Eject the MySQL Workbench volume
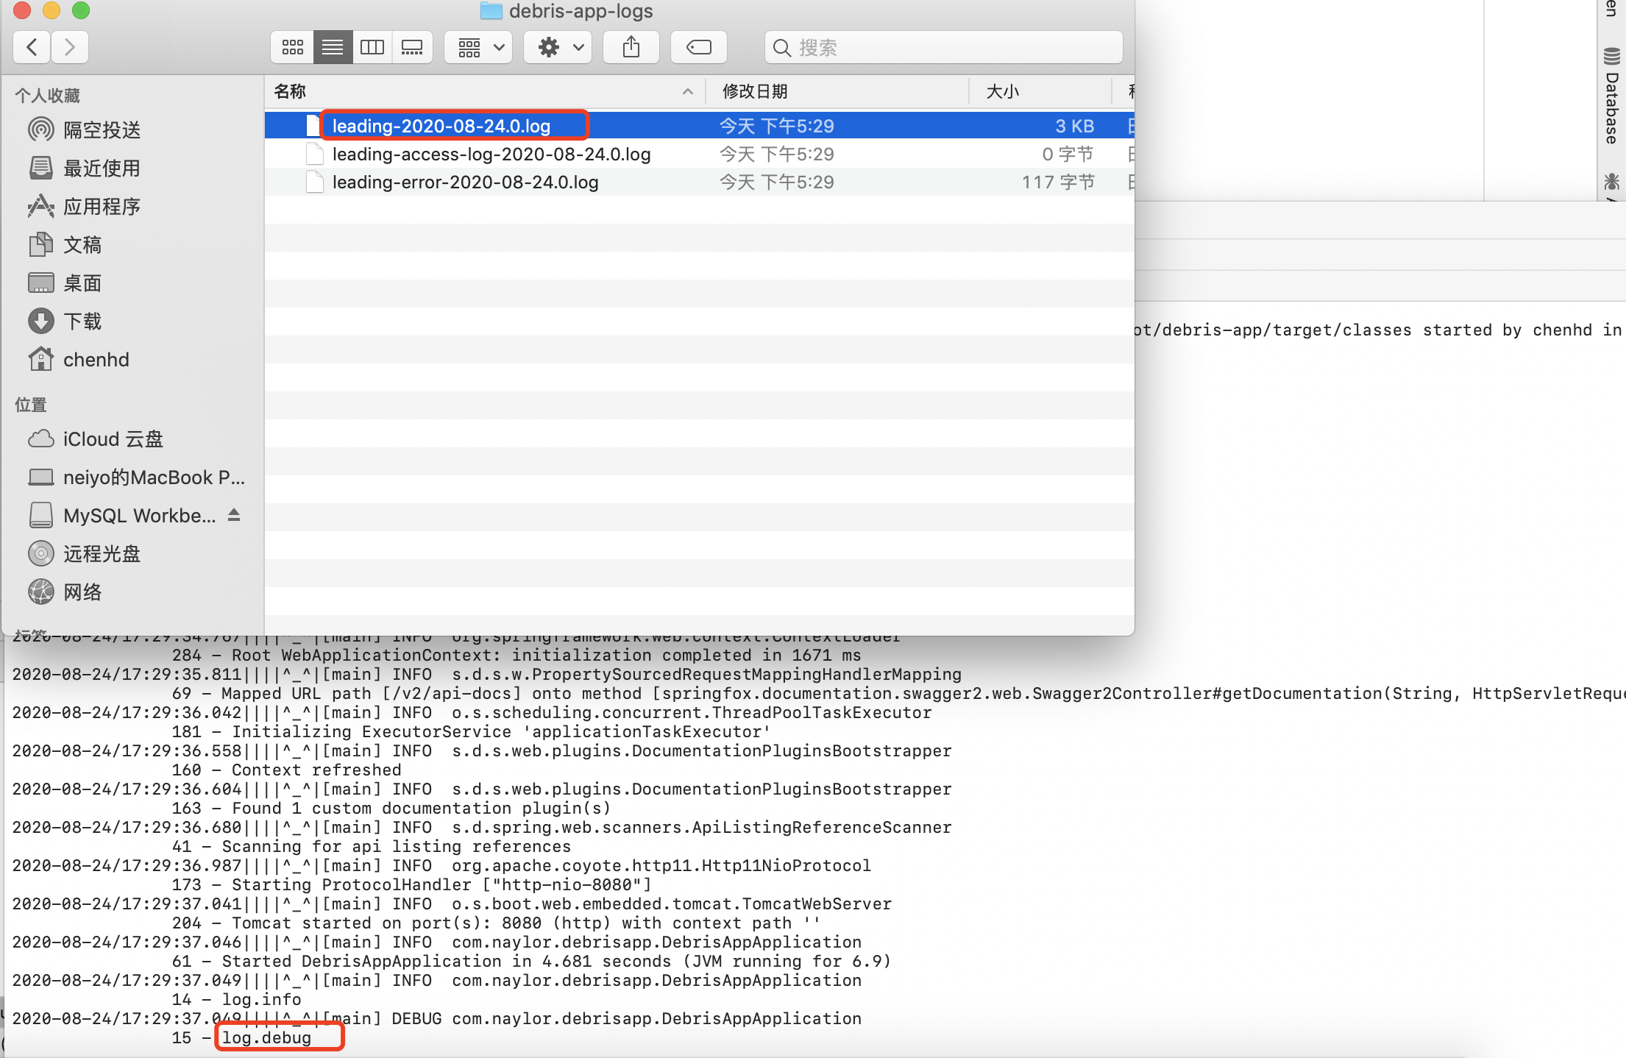The image size is (1626, 1058). point(234,515)
